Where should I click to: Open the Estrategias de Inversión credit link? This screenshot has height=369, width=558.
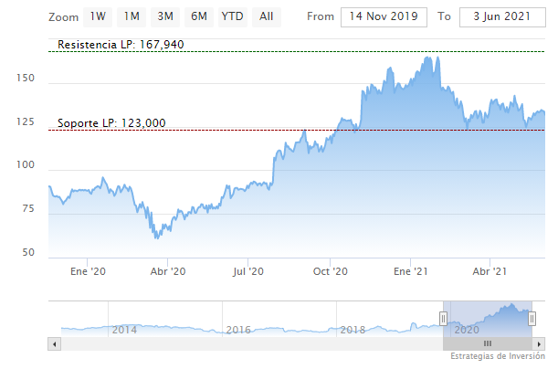(499, 357)
